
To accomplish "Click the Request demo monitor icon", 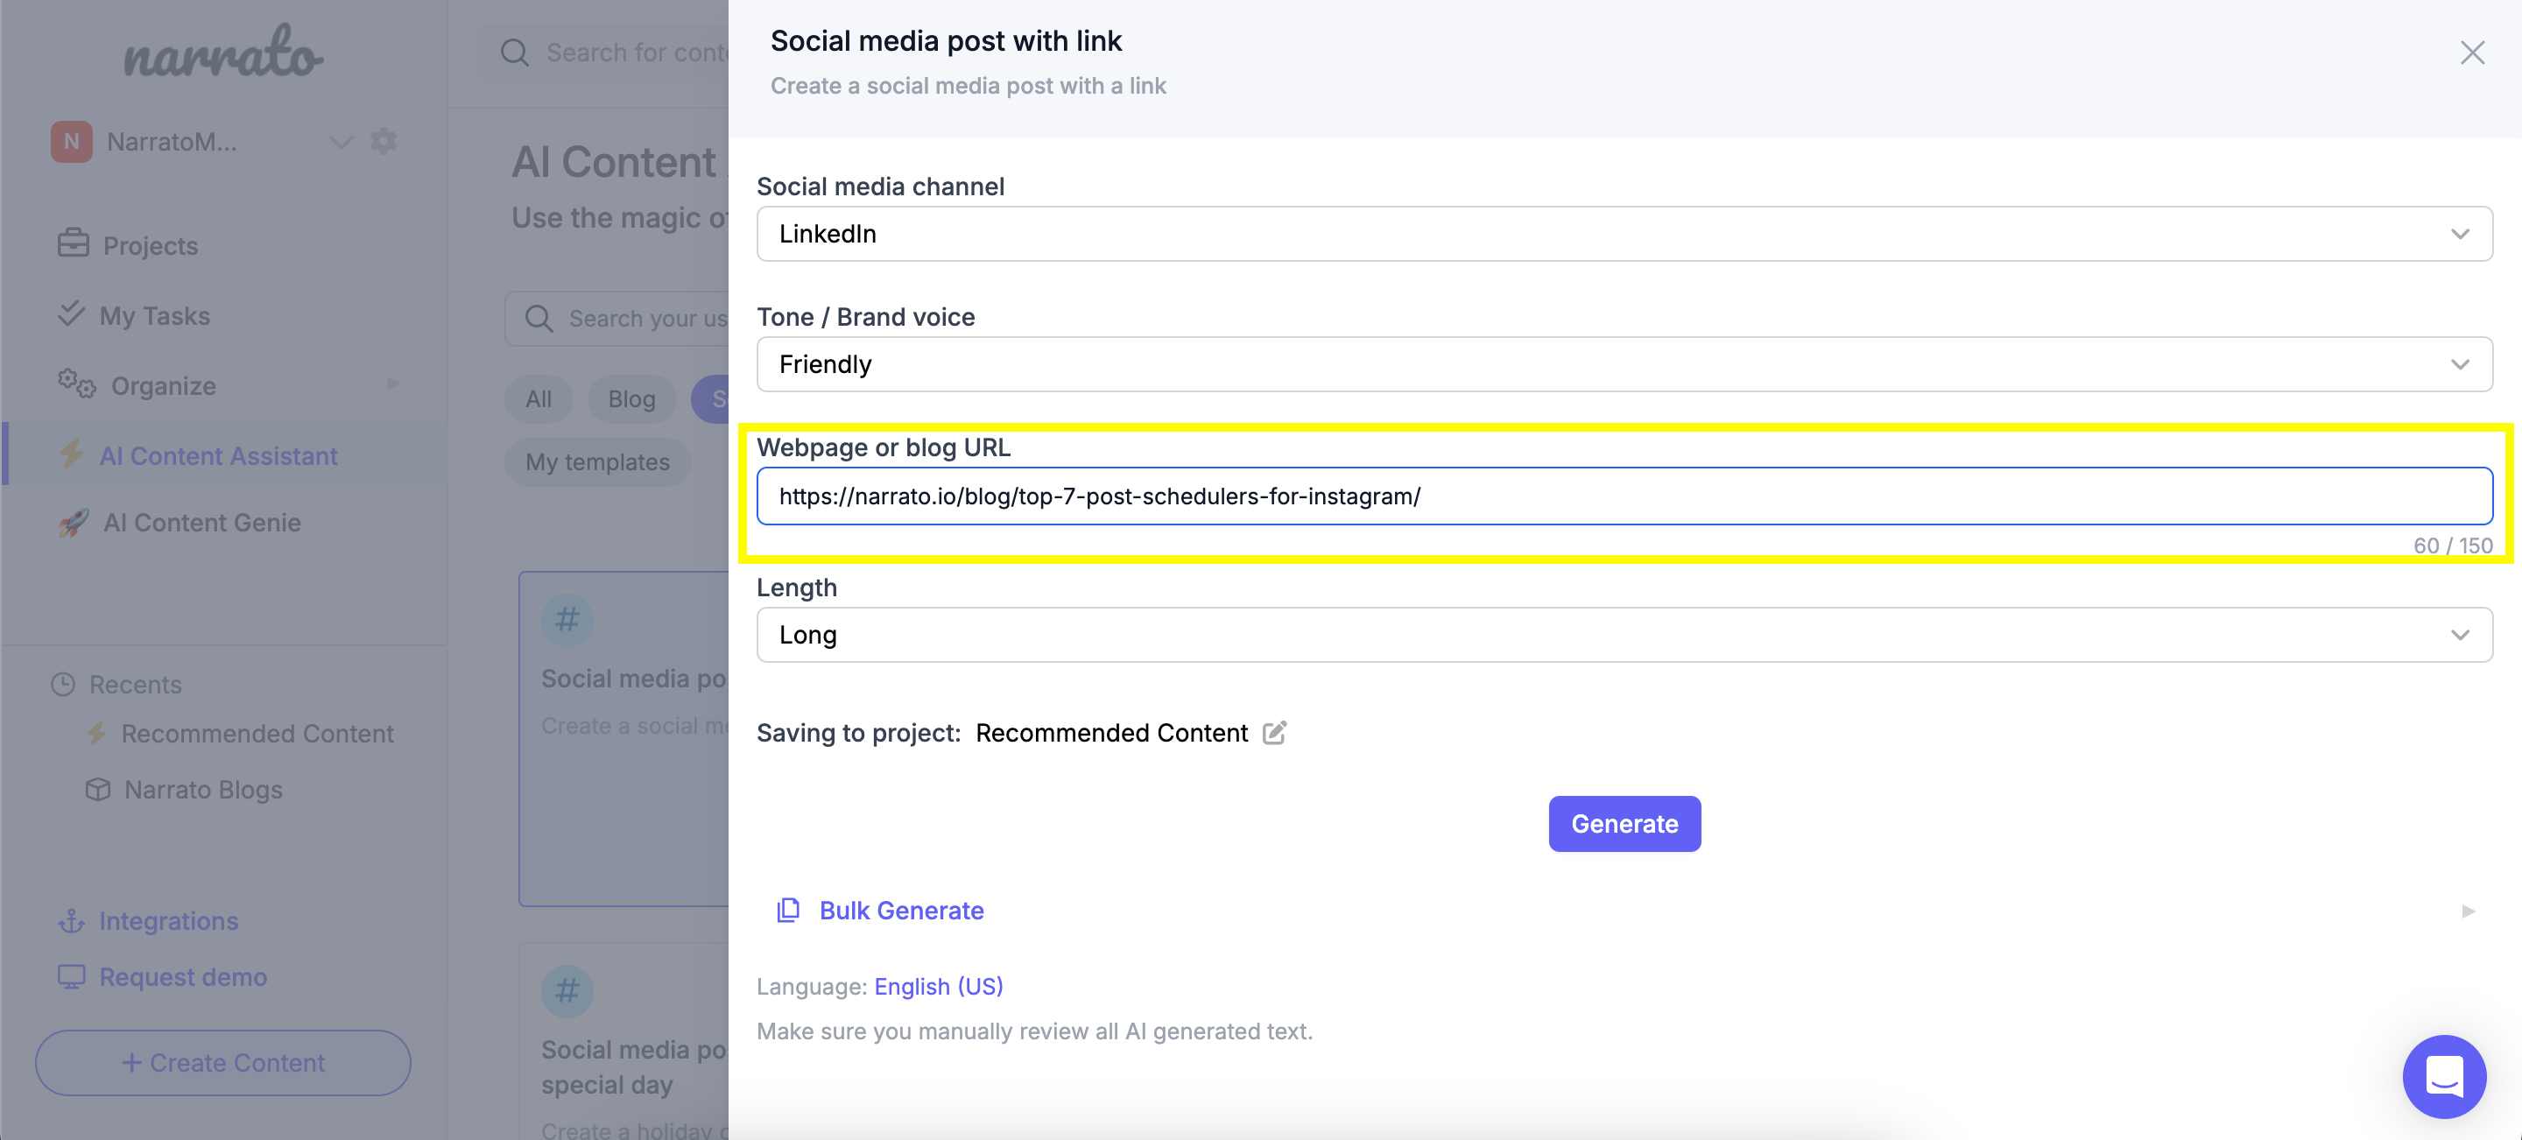I will coord(72,976).
